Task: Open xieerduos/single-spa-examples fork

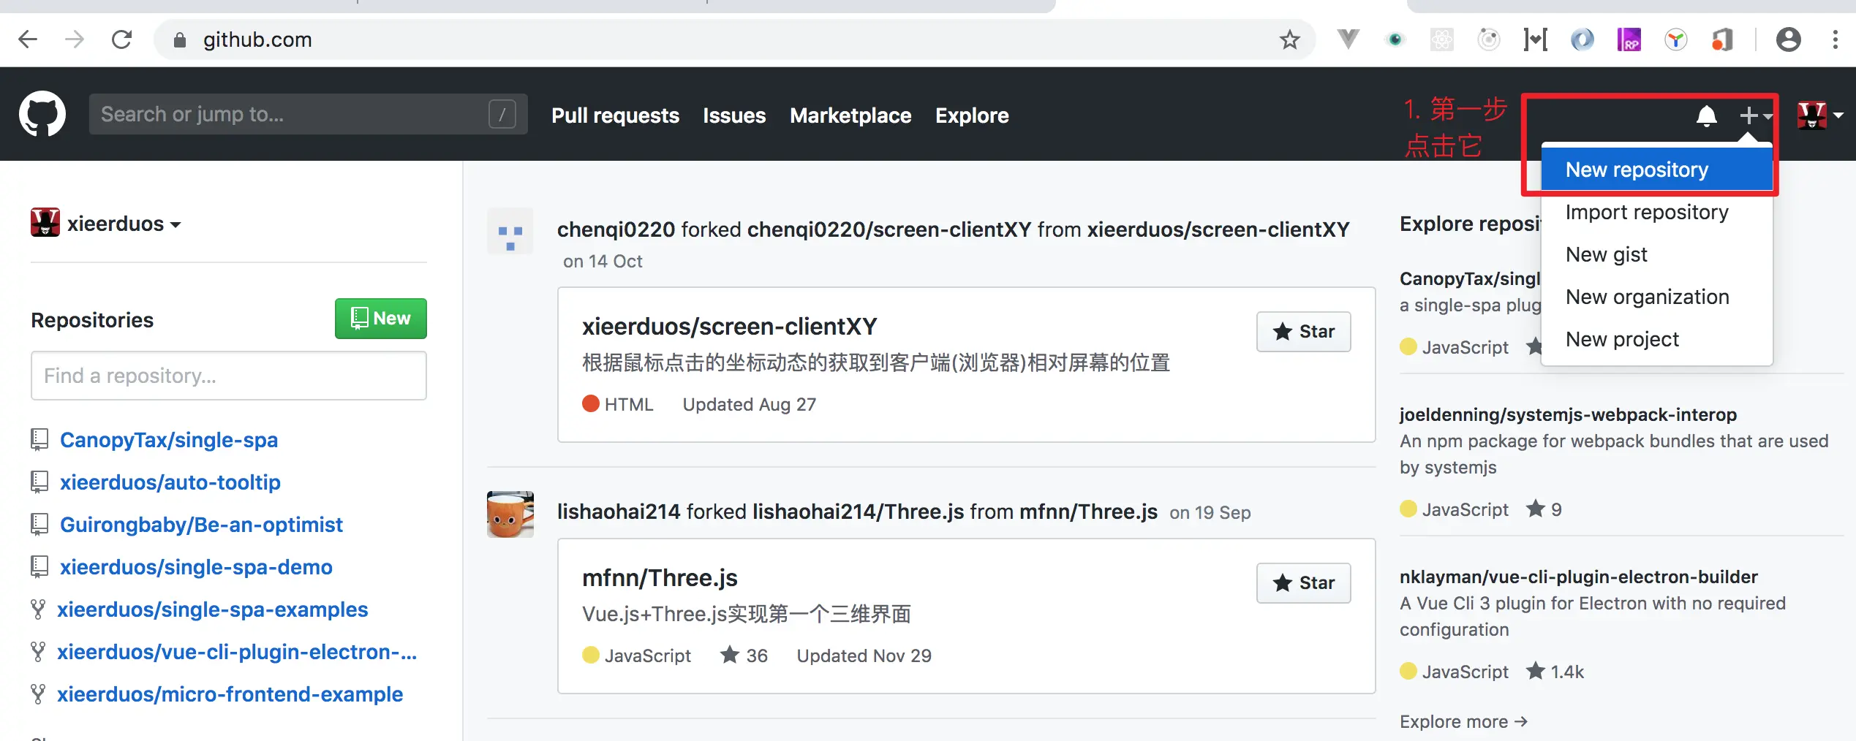Action: pyautogui.click(x=213, y=609)
